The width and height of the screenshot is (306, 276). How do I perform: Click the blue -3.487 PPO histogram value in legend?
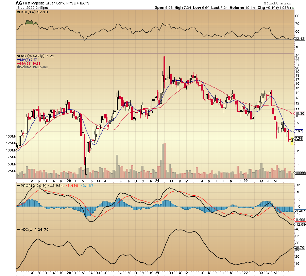pos(87,186)
